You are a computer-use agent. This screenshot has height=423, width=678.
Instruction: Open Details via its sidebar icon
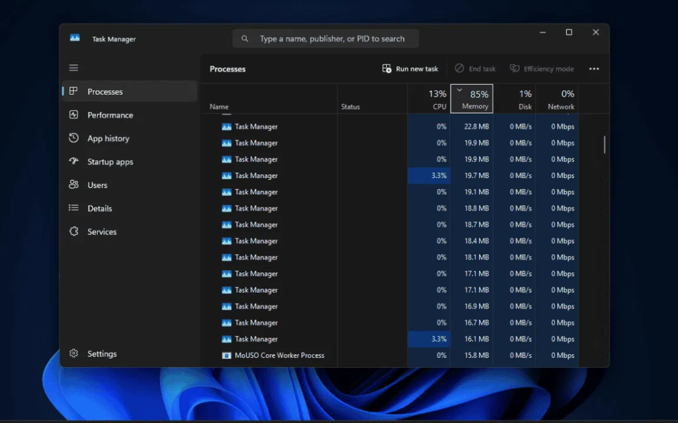(73, 208)
